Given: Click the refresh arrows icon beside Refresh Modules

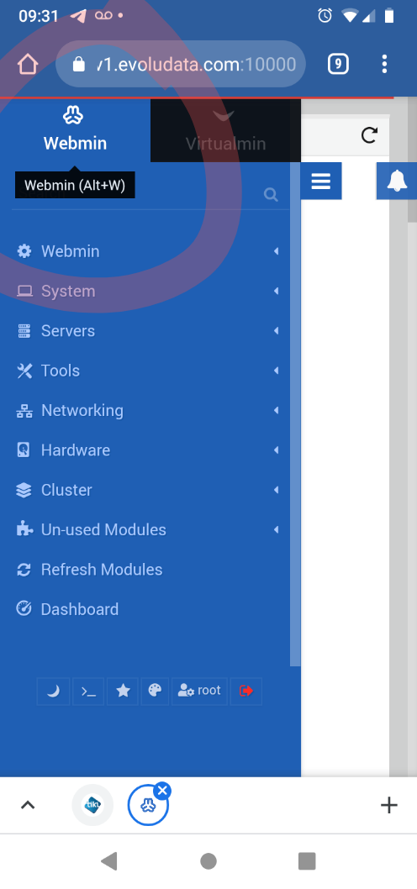Looking at the screenshot, I should [x=24, y=569].
